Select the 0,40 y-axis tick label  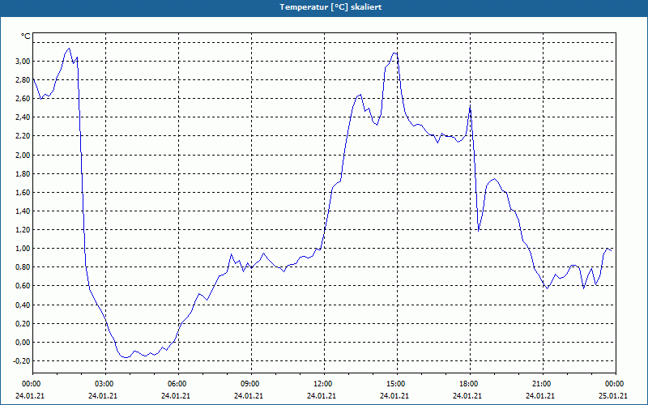pos(23,305)
